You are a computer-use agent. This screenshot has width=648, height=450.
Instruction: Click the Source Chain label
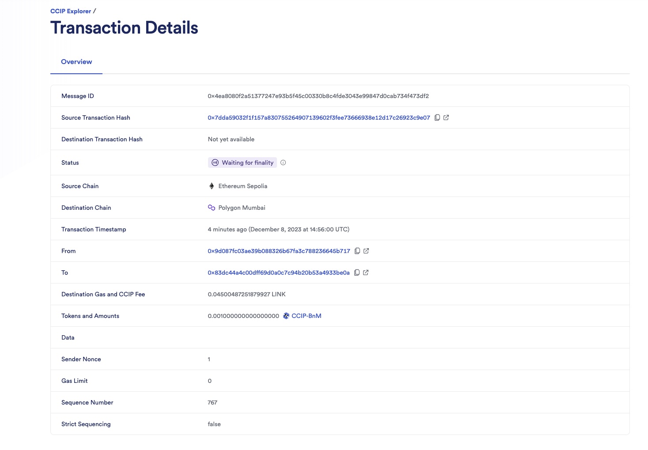point(80,186)
